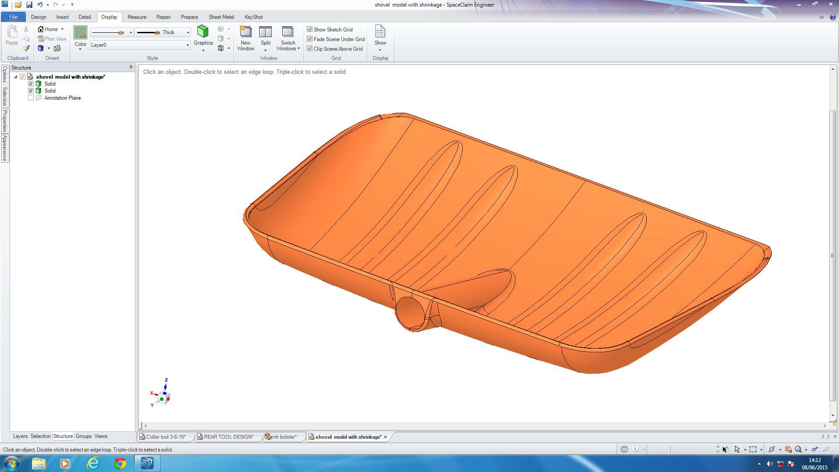Open the Layer0 dropdown
839x472 pixels.
click(187, 45)
